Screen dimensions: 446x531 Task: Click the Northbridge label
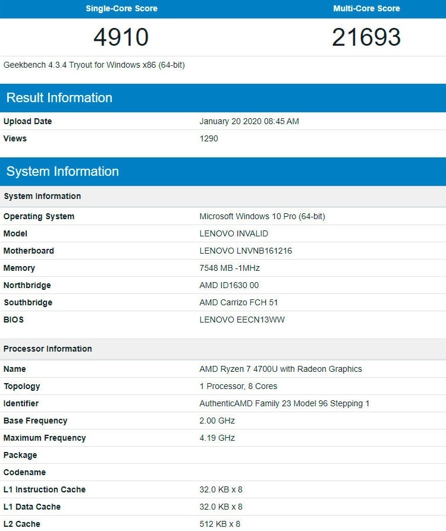[27, 285]
